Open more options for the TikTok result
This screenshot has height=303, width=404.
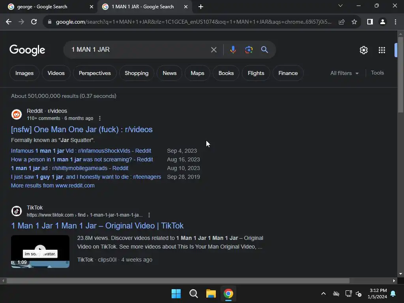pos(149,215)
